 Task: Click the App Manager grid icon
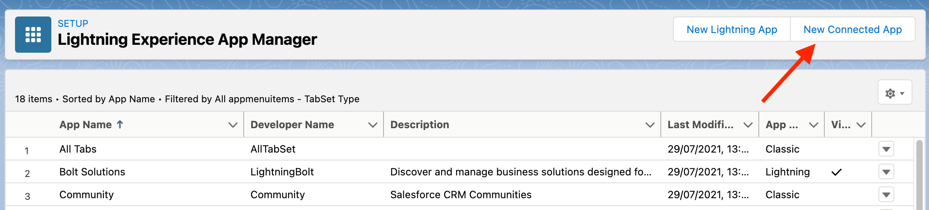[33, 35]
